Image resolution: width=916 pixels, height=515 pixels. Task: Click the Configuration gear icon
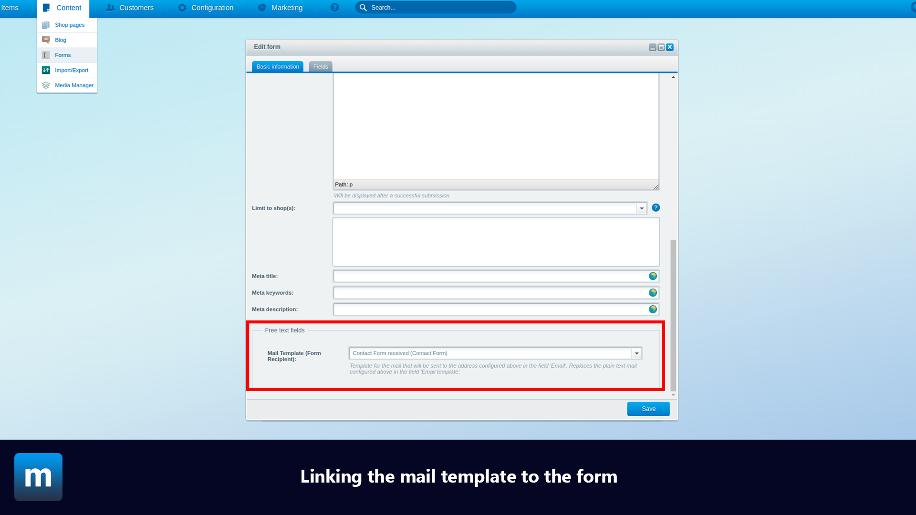click(x=182, y=8)
